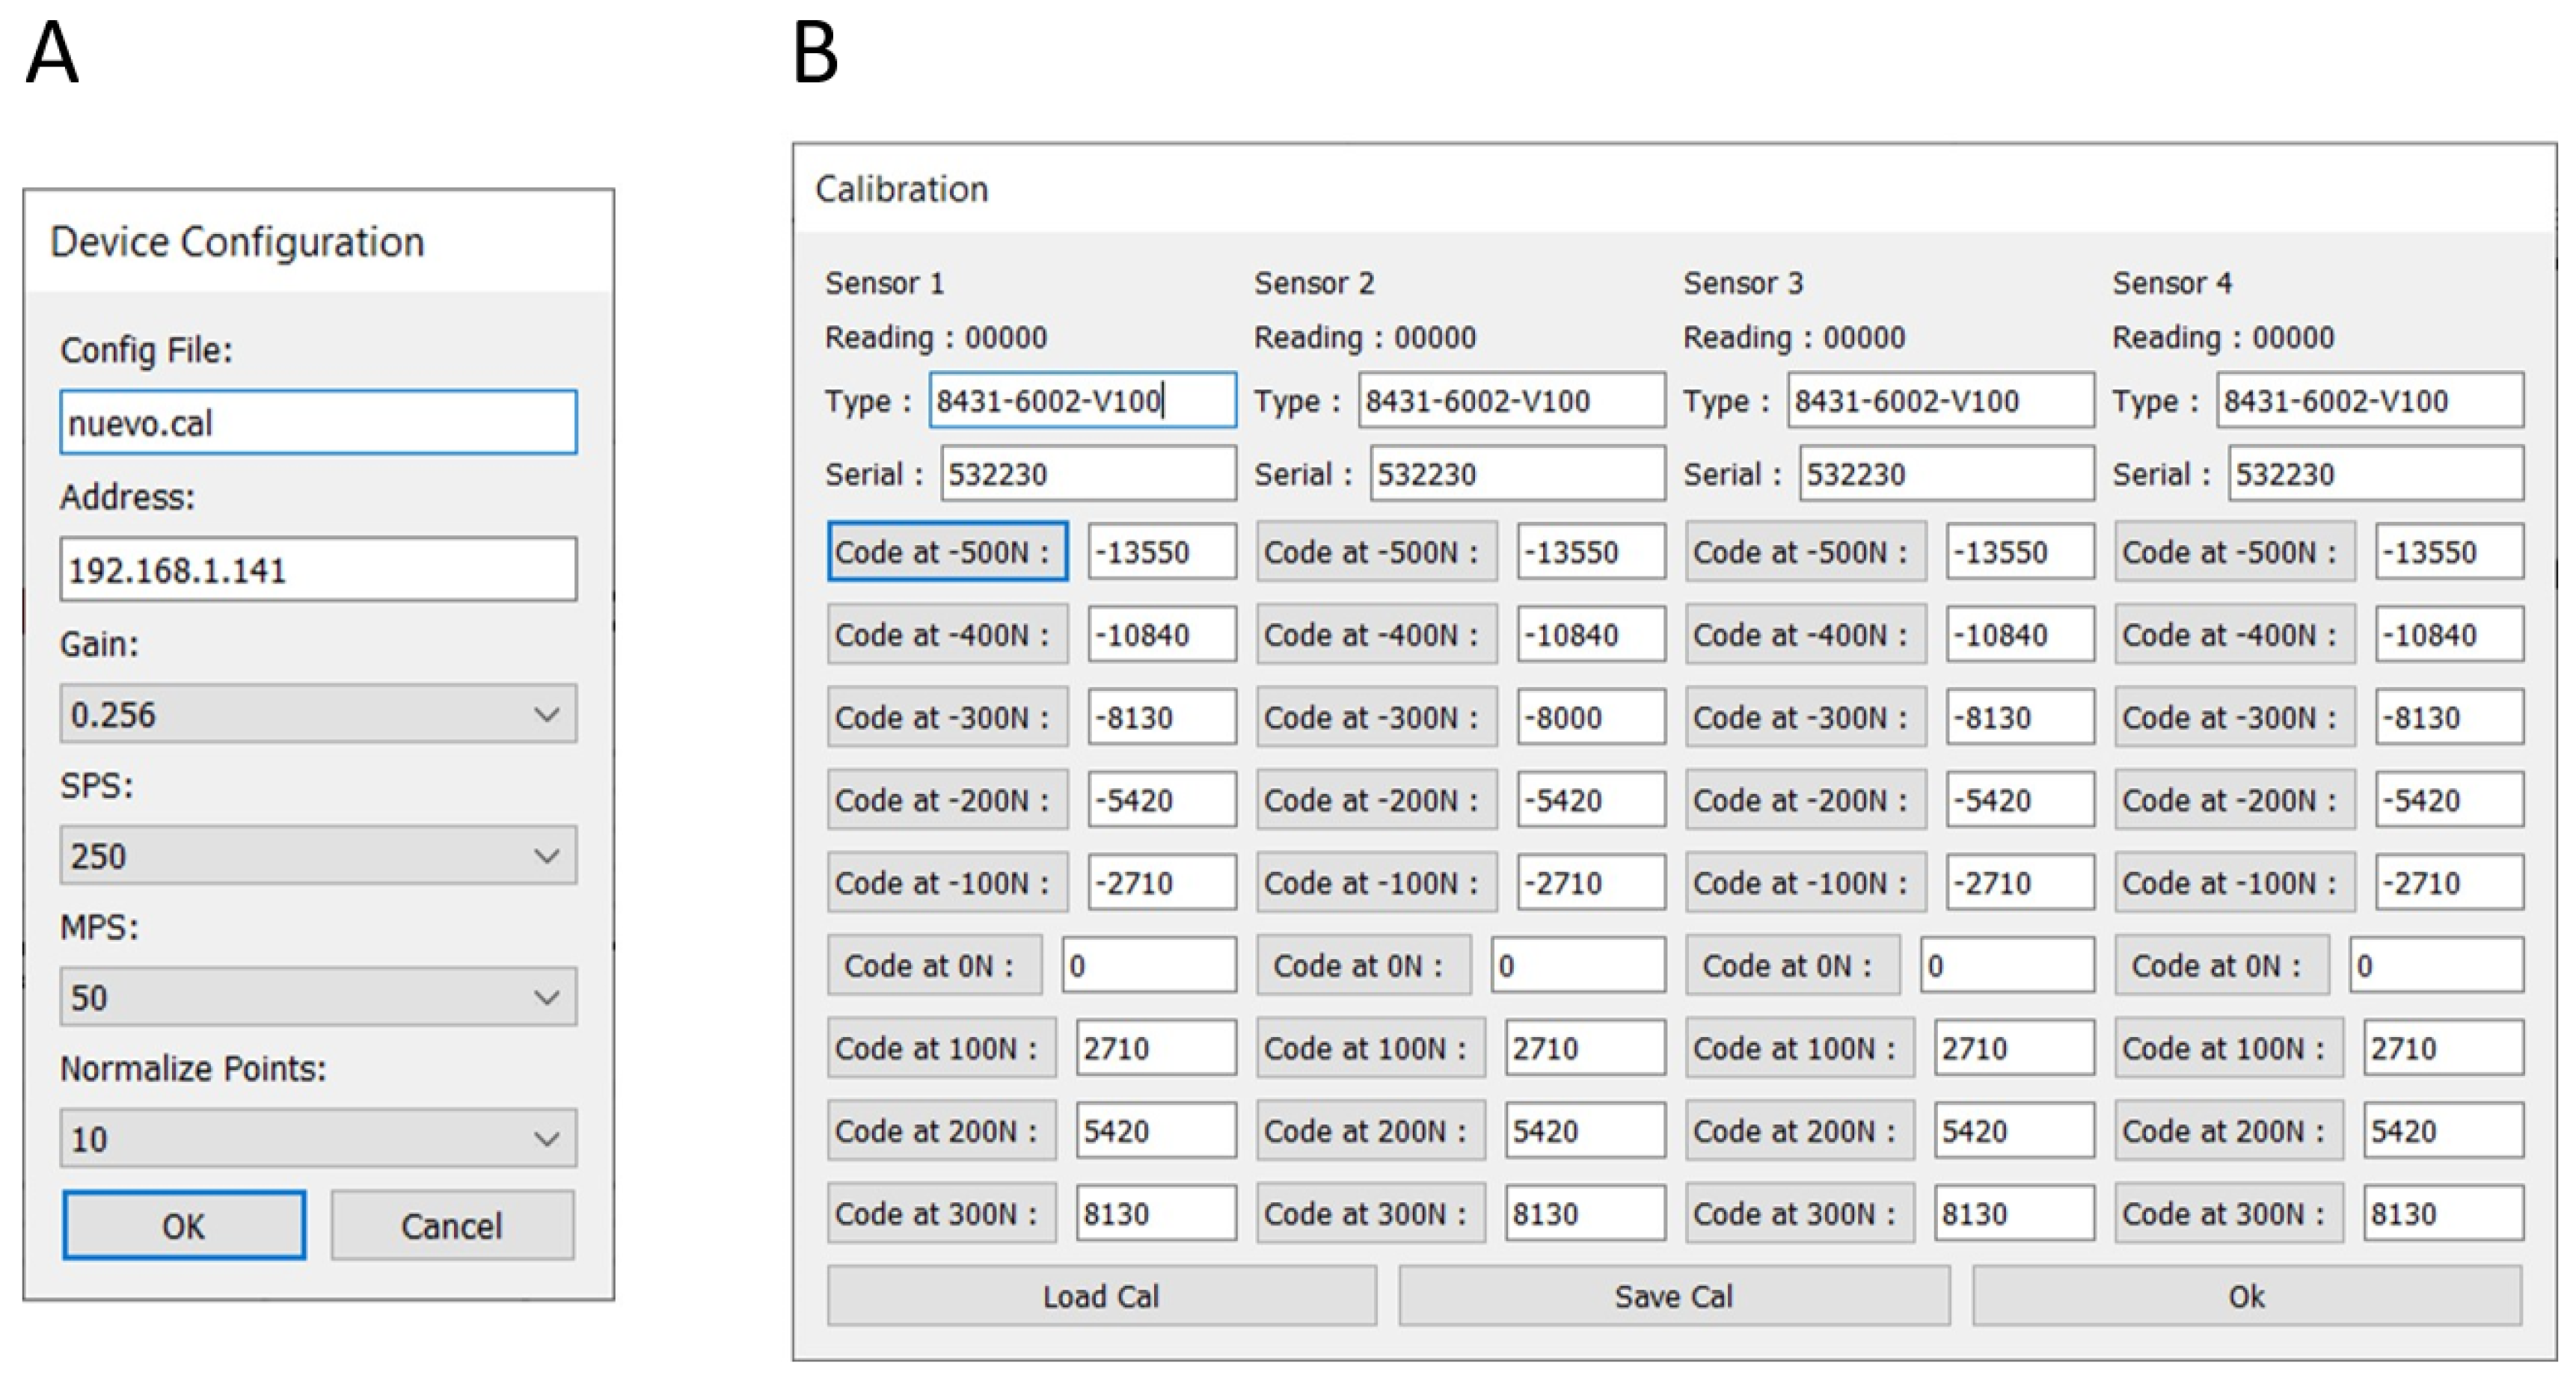This screenshot has width=2576, height=1384.
Task: Expand the SPS dropdown set to 250
Action: click(318, 855)
